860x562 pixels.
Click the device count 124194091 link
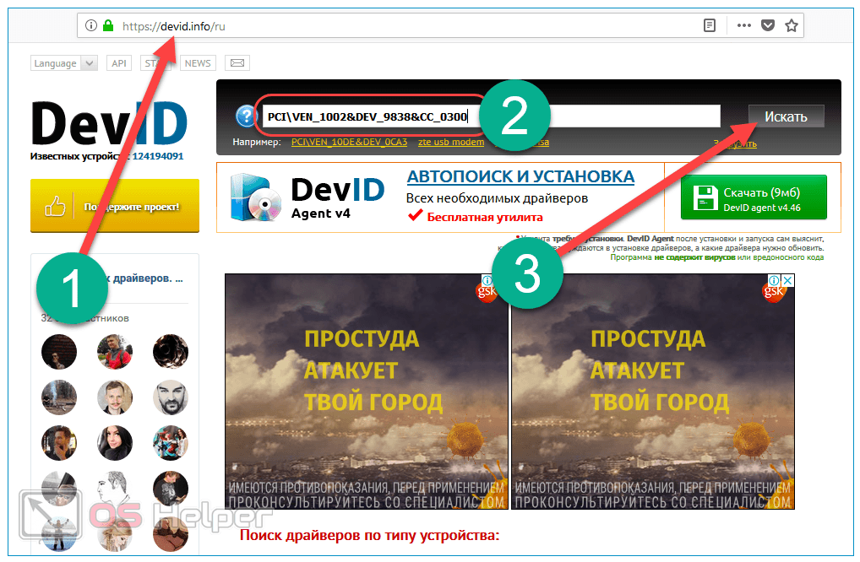pos(158,156)
